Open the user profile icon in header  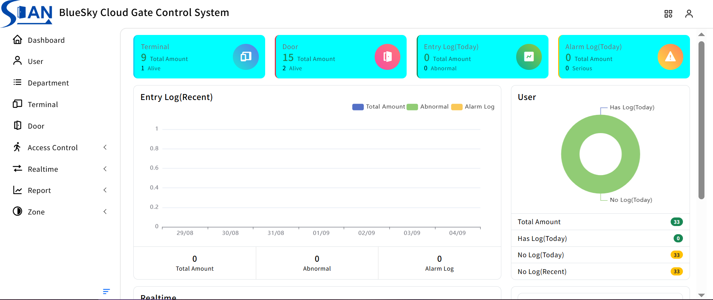click(689, 14)
